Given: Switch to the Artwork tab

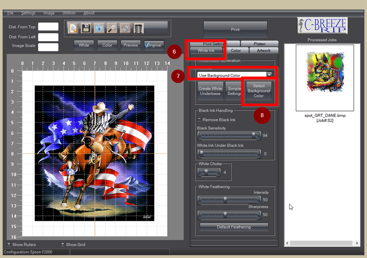Looking at the screenshot, I should [264, 51].
